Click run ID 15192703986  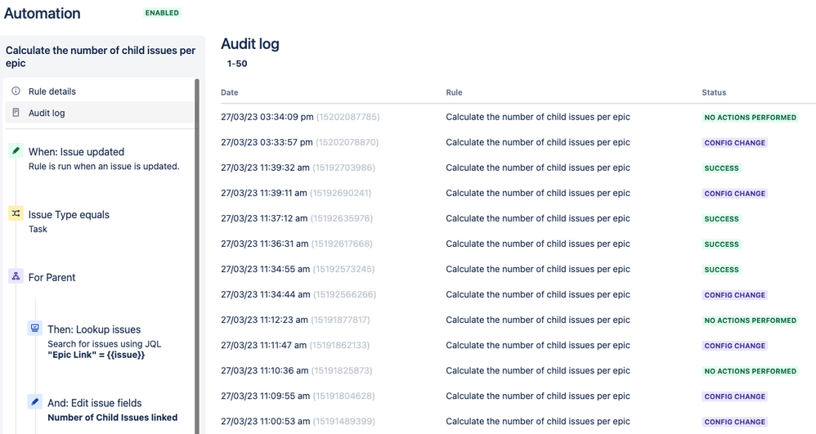point(343,168)
